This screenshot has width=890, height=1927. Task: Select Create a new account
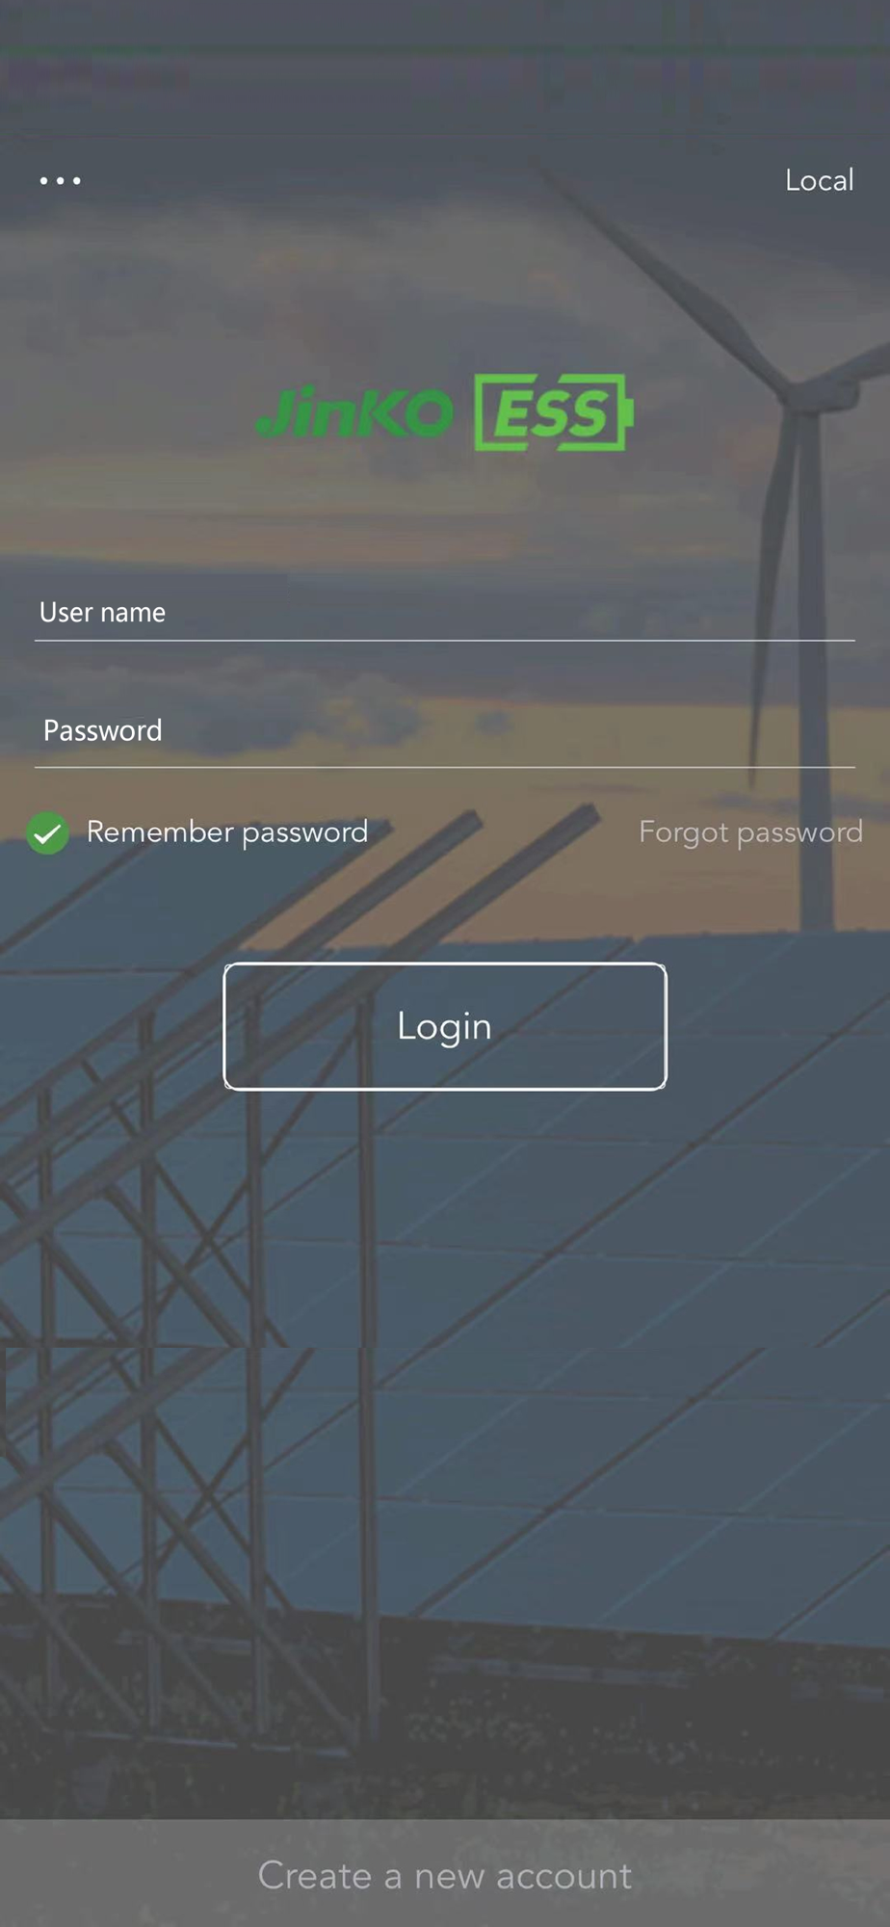(x=445, y=1875)
